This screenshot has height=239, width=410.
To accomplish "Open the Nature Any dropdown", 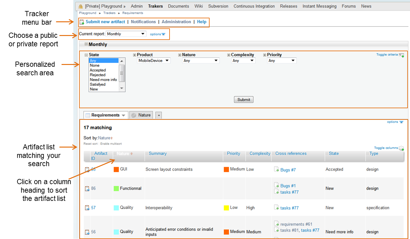I will 201,61.
